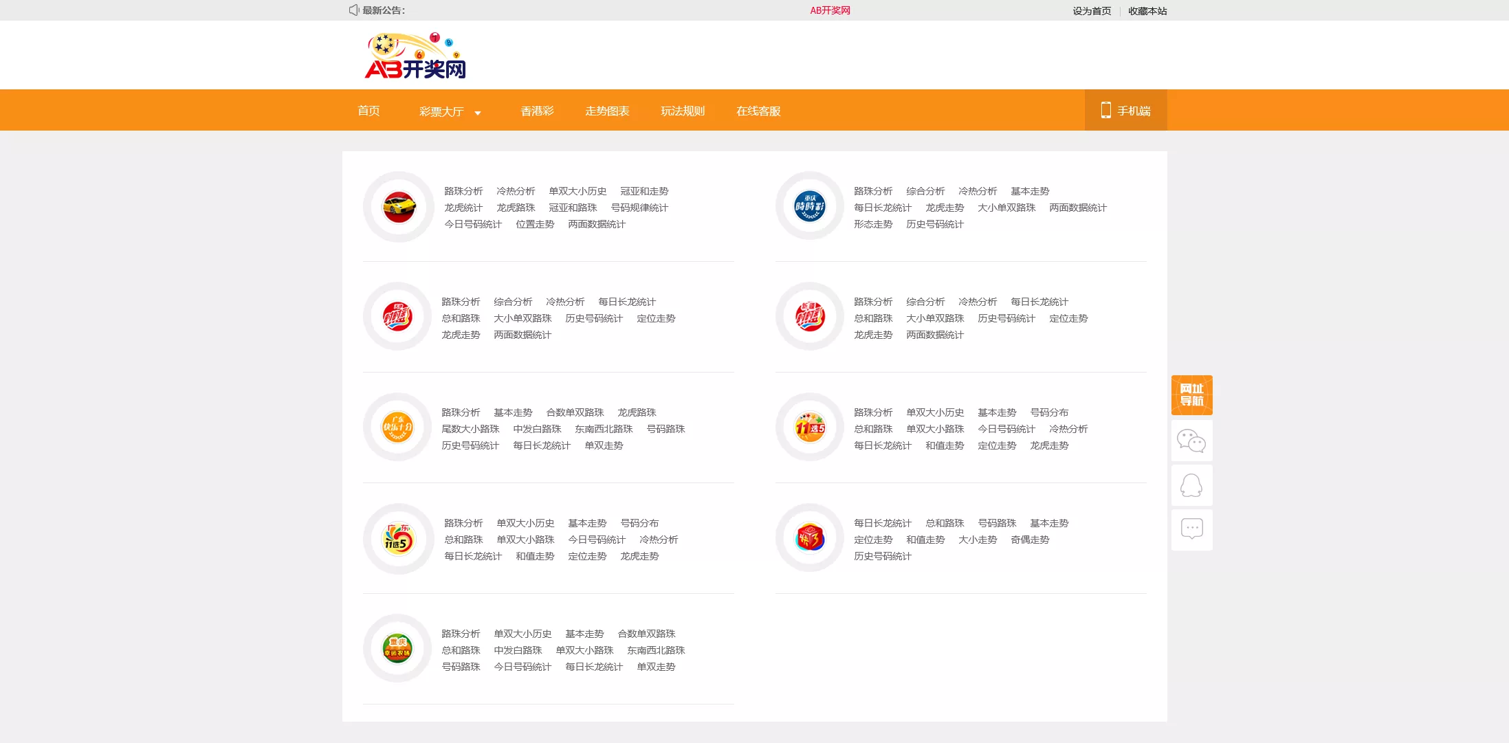Screen dimensions: 1509x743
Task: Click the 设为首页 link at top
Action: [1092, 11]
